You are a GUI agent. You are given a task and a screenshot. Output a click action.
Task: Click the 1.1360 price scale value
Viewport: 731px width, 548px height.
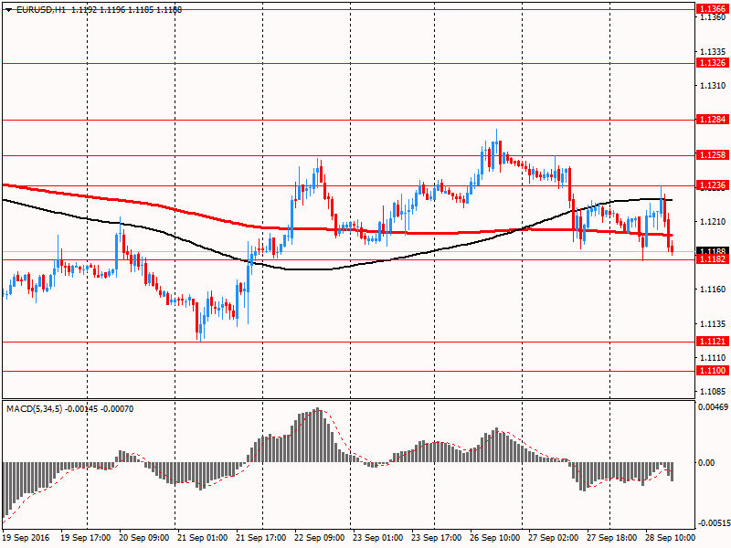point(713,17)
